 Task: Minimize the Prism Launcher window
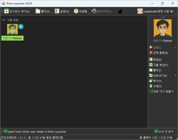point(152,3)
